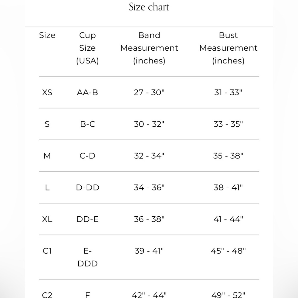298x298 pixels.
Task: Select the C1 size row label
Action: click(x=47, y=251)
